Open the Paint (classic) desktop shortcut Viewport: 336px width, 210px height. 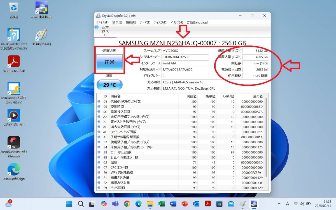[x=41, y=37]
